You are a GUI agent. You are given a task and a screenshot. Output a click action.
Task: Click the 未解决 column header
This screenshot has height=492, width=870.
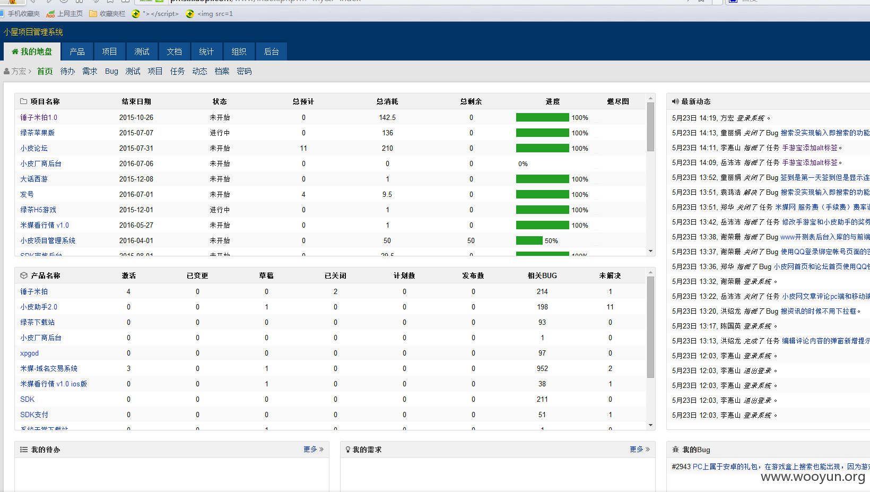[610, 275]
